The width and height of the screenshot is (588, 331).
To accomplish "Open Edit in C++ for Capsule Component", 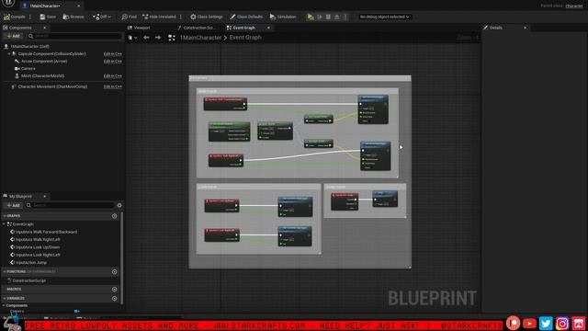I will [x=112, y=54].
